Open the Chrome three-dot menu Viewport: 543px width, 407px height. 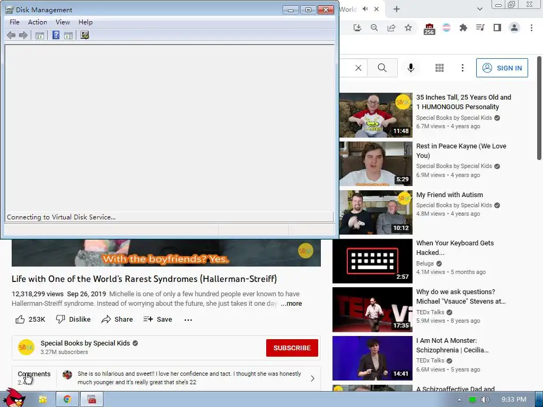click(x=531, y=28)
